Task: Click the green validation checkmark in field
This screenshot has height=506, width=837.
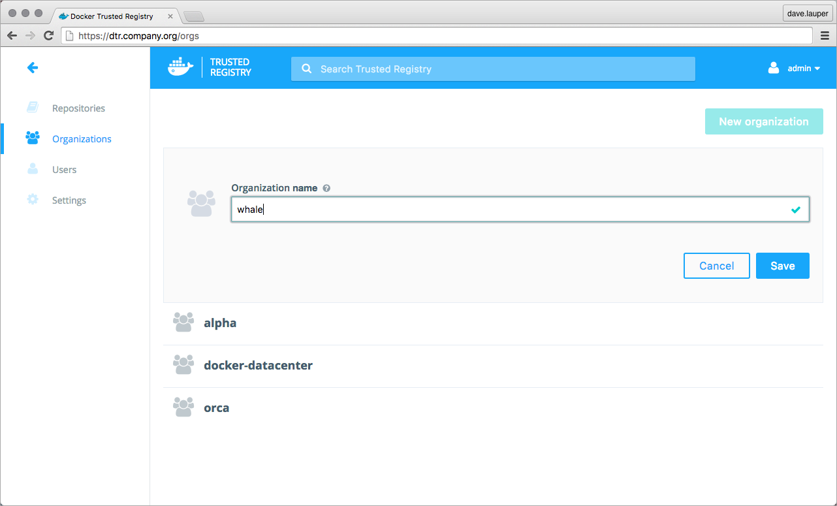Action: coord(795,210)
